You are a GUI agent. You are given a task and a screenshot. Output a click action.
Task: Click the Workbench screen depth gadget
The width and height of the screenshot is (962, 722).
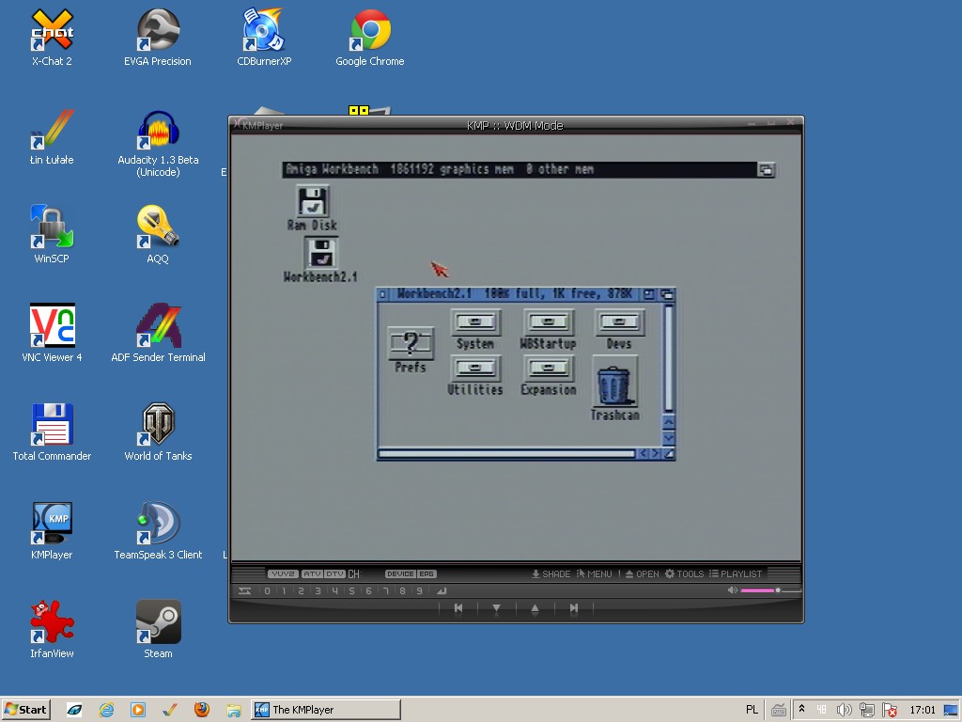766,169
